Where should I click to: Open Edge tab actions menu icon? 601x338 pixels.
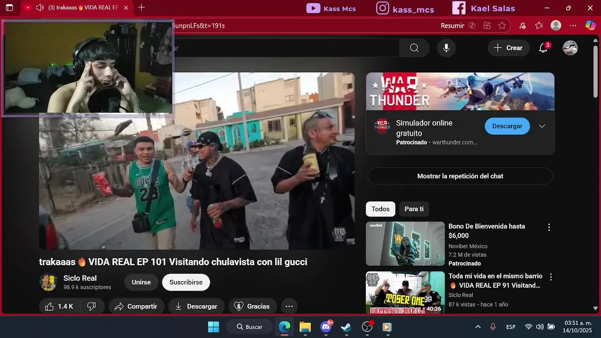[9, 8]
